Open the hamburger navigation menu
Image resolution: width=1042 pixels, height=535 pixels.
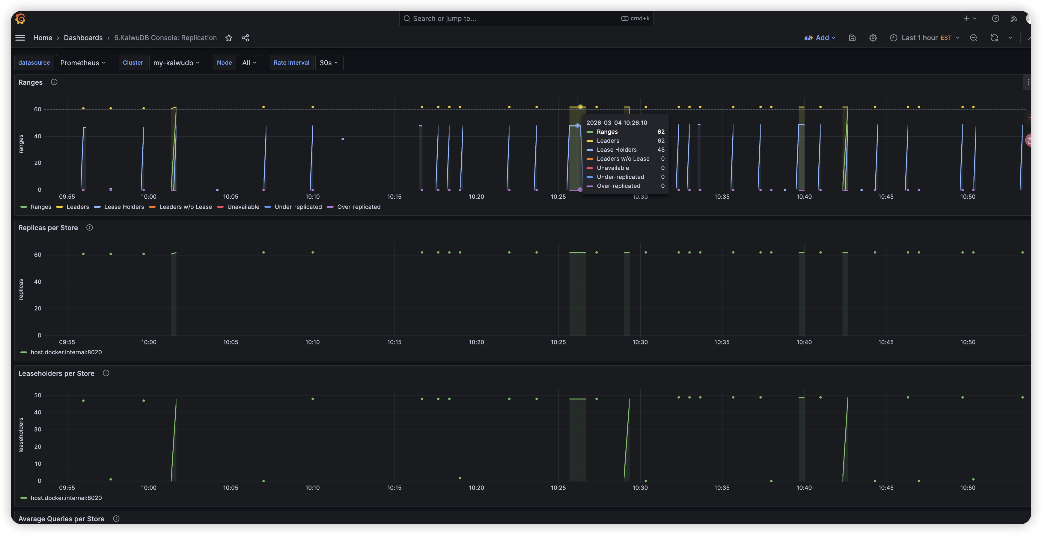click(x=20, y=37)
